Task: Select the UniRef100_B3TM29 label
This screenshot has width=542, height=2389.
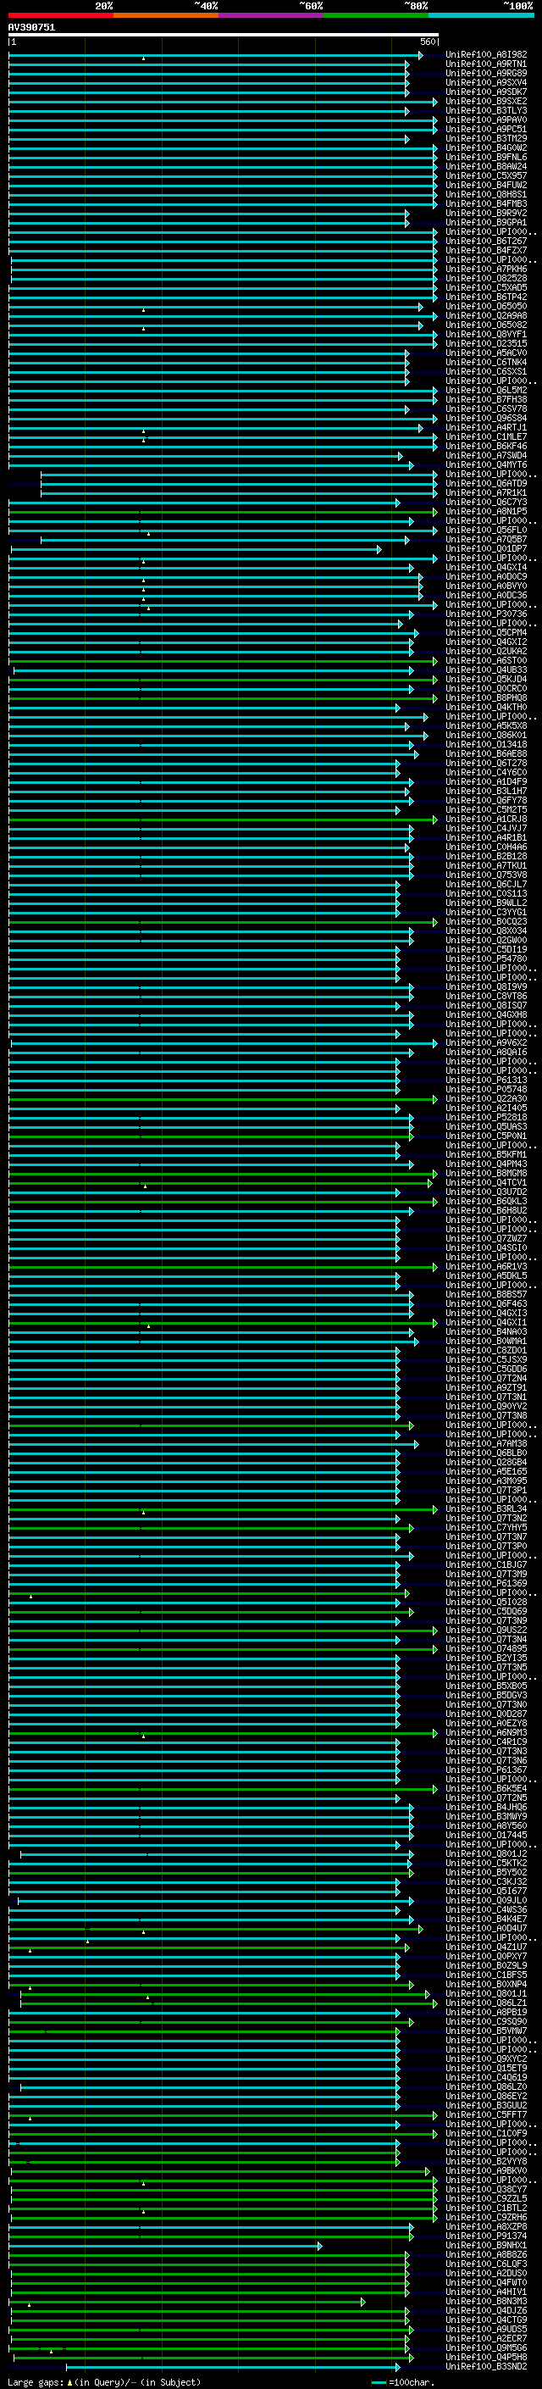Action: [486, 138]
